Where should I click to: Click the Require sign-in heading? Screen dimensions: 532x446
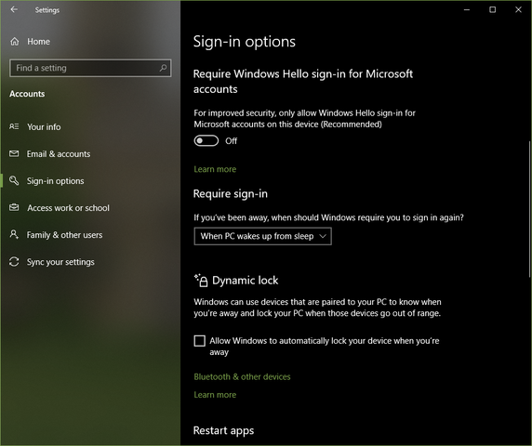pyautogui.click(x=230, y=194)
